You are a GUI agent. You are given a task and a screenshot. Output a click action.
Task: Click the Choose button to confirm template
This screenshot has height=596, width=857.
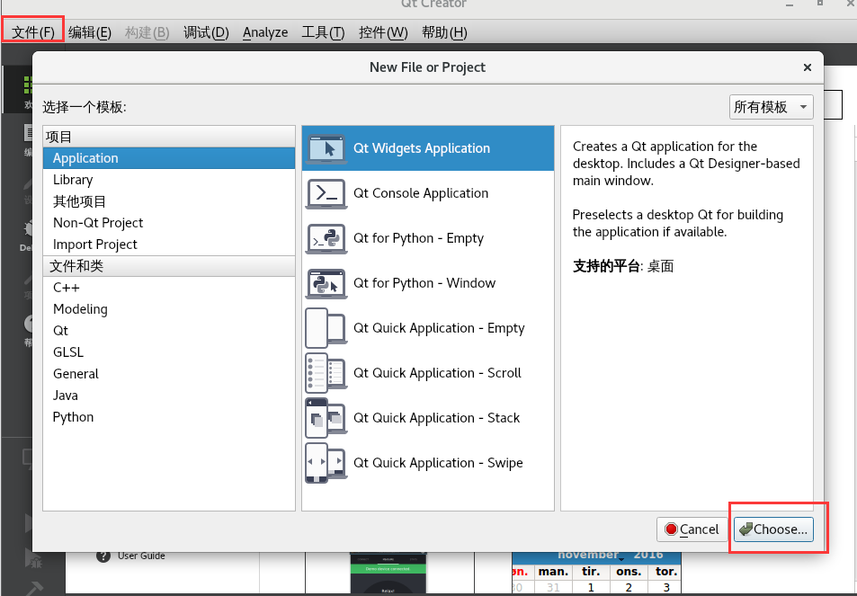pos(773,529)
